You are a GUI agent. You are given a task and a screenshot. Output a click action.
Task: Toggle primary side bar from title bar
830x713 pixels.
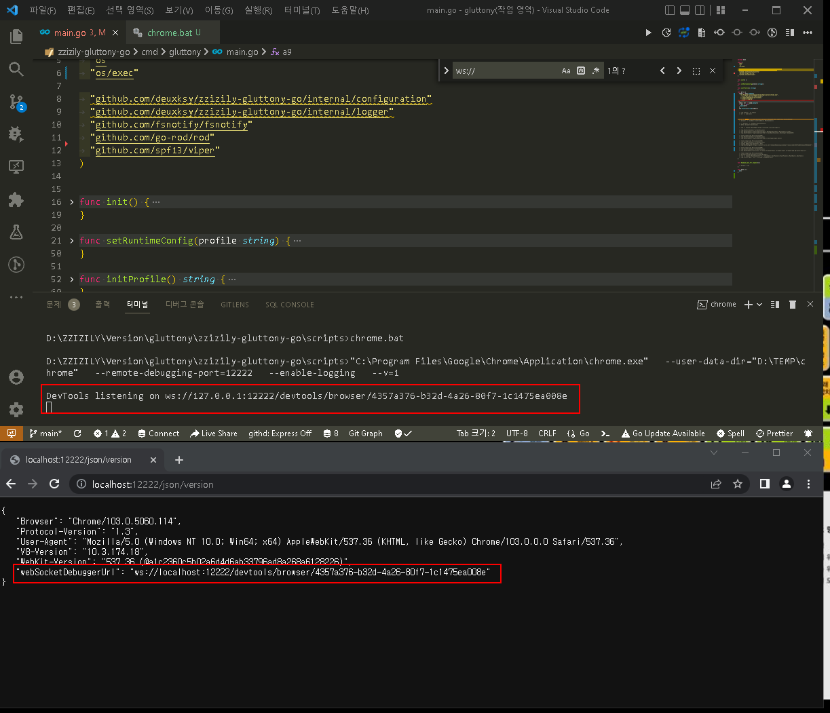(670, 10)
